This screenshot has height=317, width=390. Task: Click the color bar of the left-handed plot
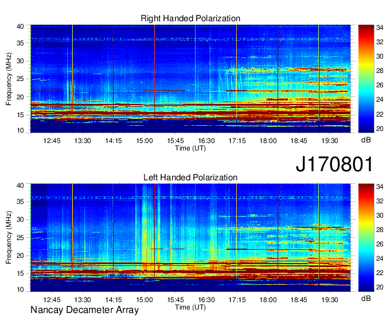click(366, 238)
